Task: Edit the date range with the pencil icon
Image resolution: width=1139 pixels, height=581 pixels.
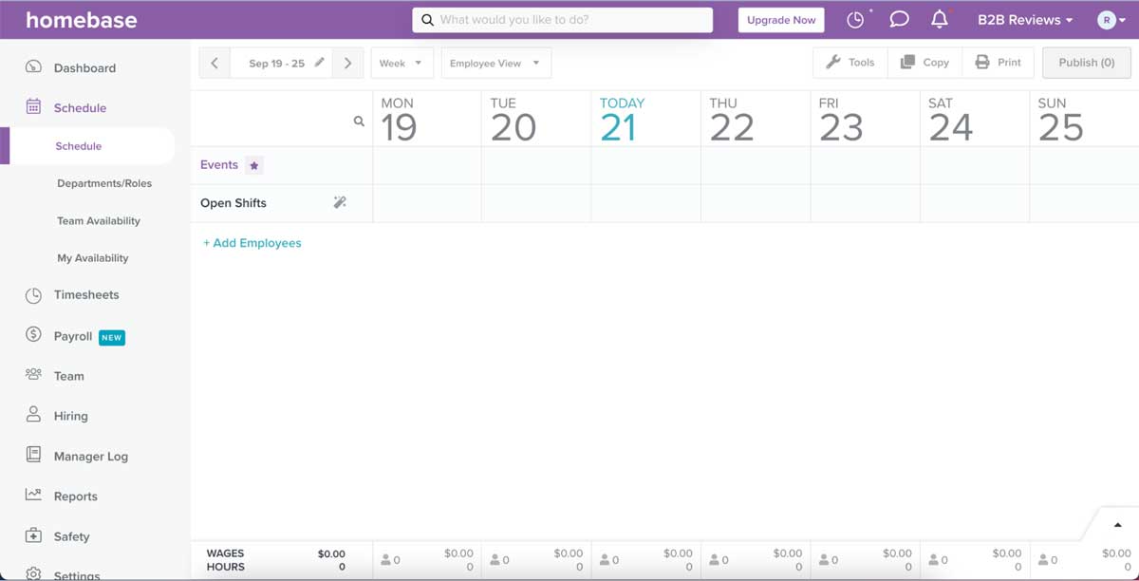Action: (320, 62)
